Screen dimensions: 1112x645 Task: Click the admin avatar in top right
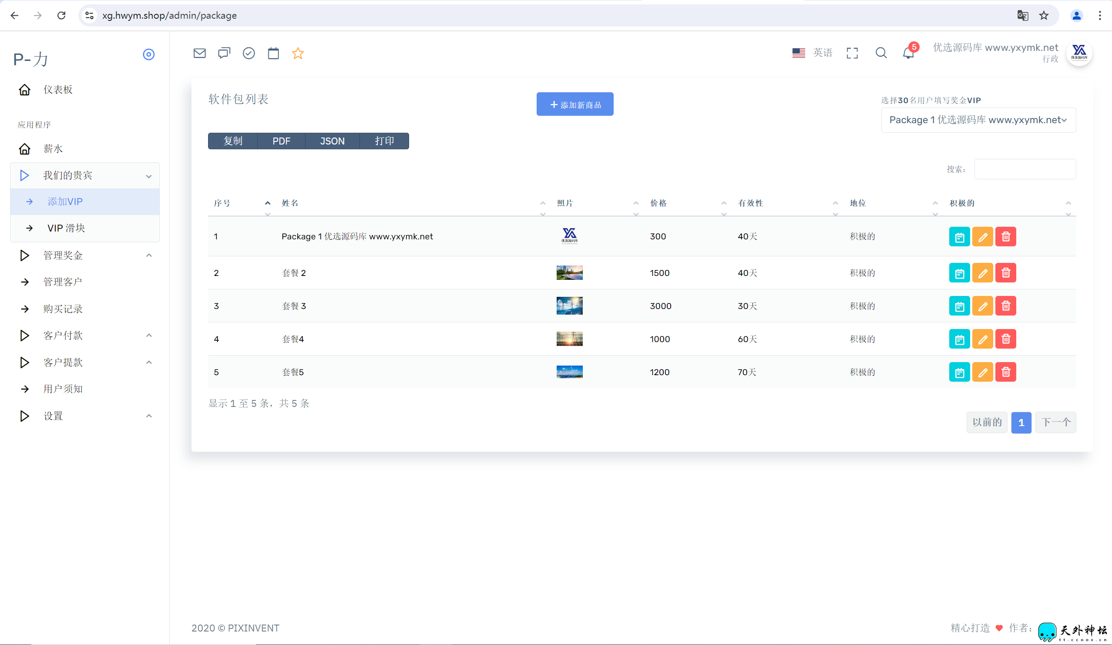[x=1079, y=53]
